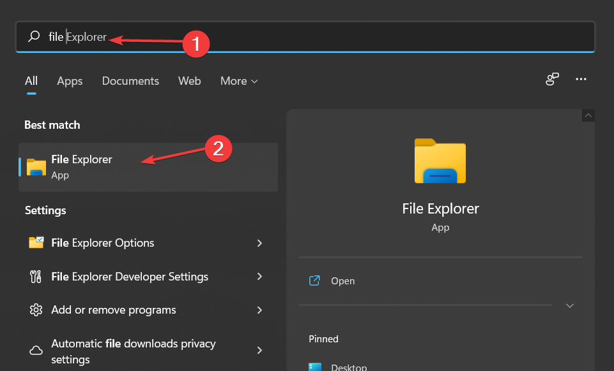Open File Explorer app from Best match

148,167
